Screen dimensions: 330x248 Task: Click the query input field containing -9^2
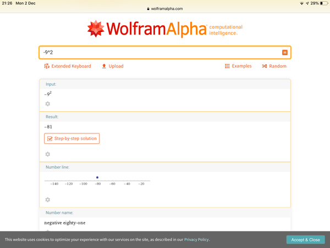(165, 52)
